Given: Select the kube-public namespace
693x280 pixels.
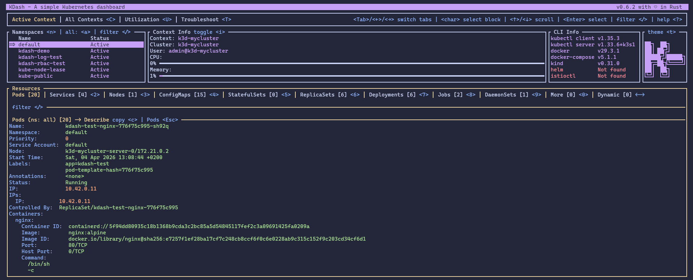Looking at the screenshot, I should point(76,76).
